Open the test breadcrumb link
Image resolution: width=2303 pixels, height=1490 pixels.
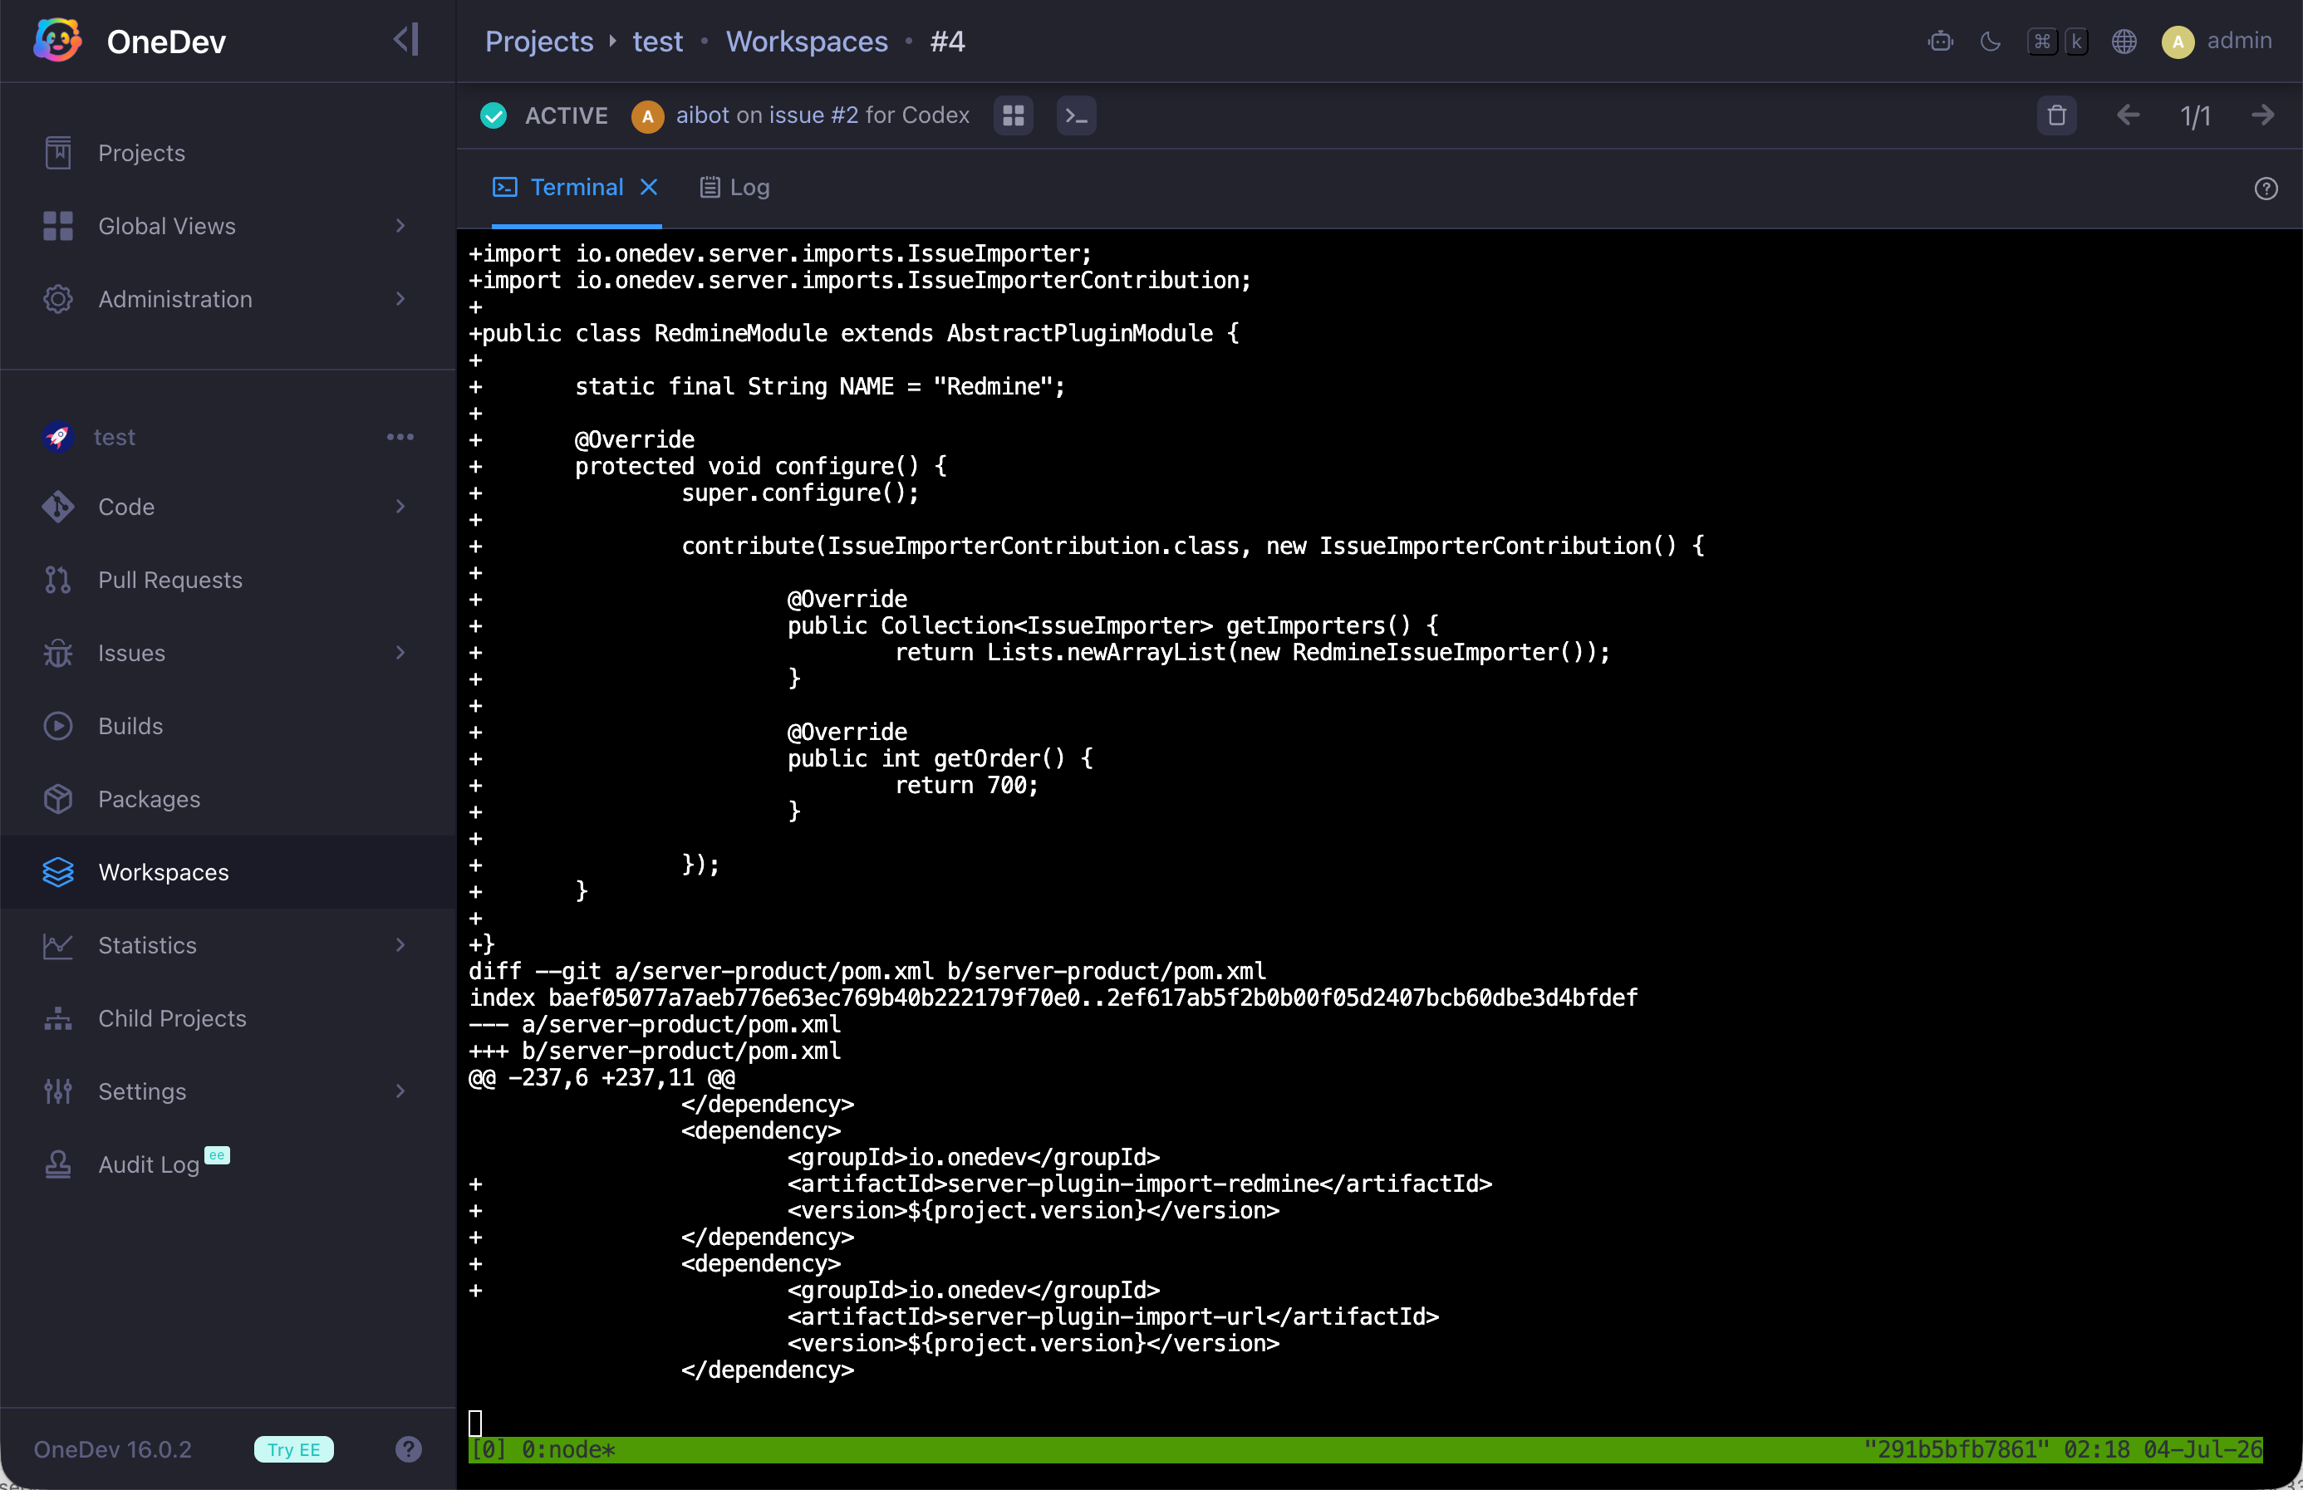[x=657, y=42]
